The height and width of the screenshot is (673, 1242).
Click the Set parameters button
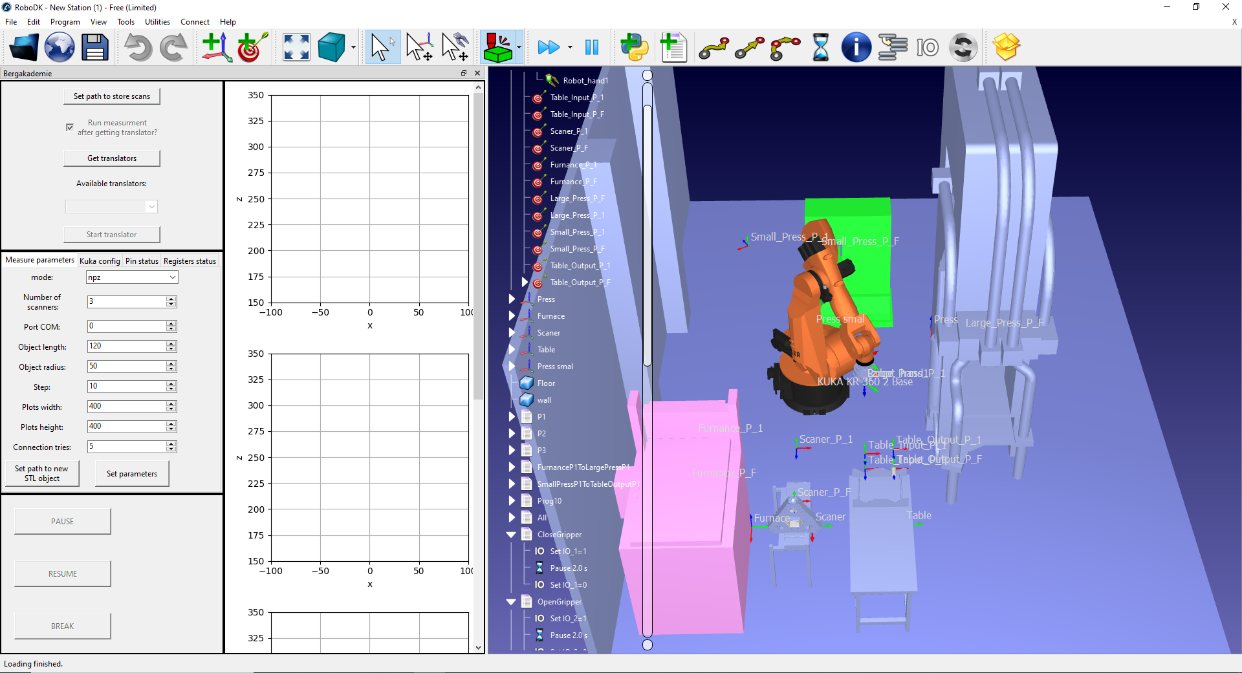click(x=132, y=474)
